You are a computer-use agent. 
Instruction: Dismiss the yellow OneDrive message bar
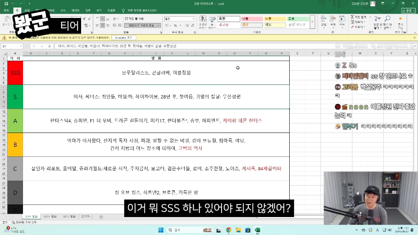pos(415,38)
